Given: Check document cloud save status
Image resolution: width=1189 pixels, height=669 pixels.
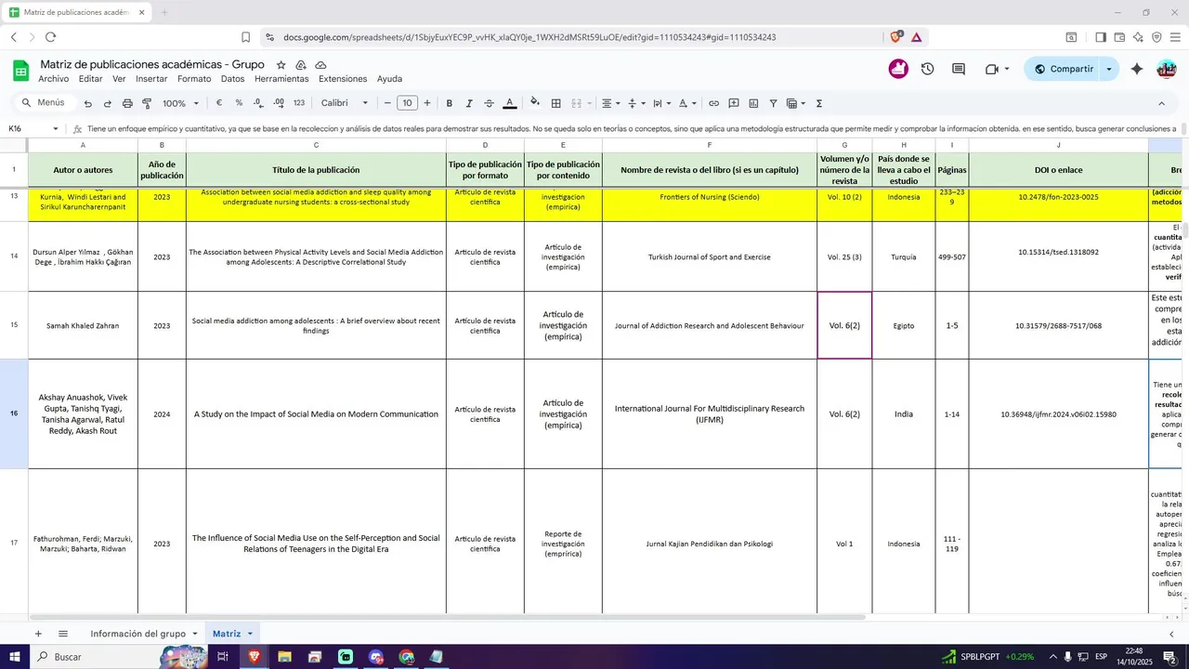Looking at the screenshot, I should [320, 65].
